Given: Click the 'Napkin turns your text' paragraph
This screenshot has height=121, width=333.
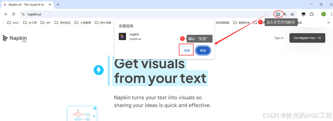Looking at the screenshot, I should (x=162, y=101).
